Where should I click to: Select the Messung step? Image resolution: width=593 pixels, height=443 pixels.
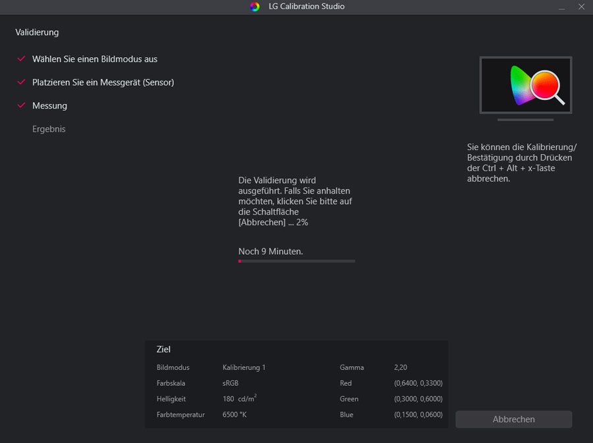click(x=49, y=106)
